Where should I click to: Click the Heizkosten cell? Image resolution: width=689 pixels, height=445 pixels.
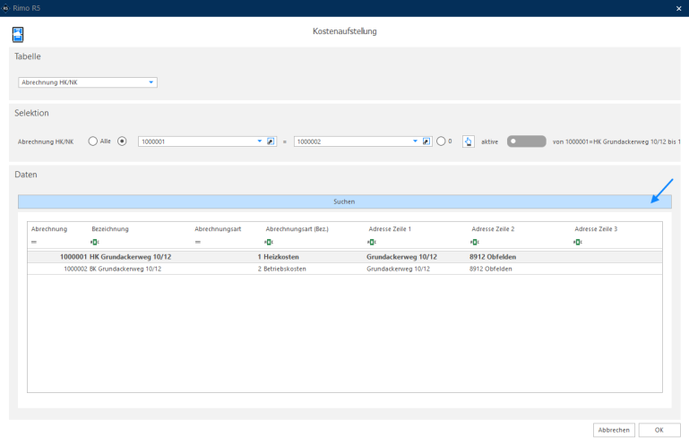pos(281,257)
